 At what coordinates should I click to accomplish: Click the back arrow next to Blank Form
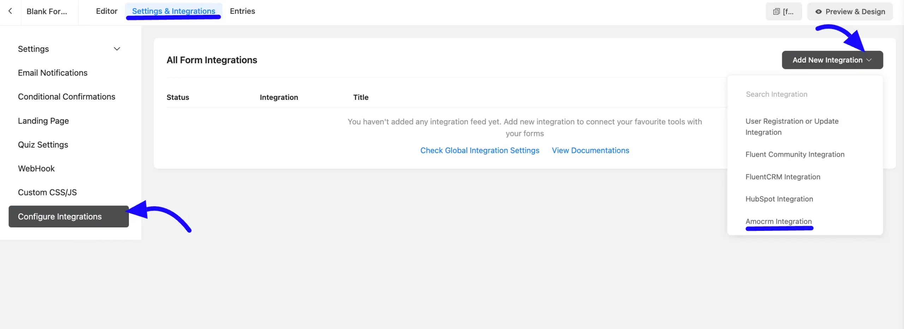point(10,11)
